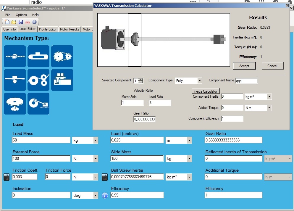Open the Ball Screw Inertia unit dropdown
The image size is (294, 211).
(x=189, y=177)
